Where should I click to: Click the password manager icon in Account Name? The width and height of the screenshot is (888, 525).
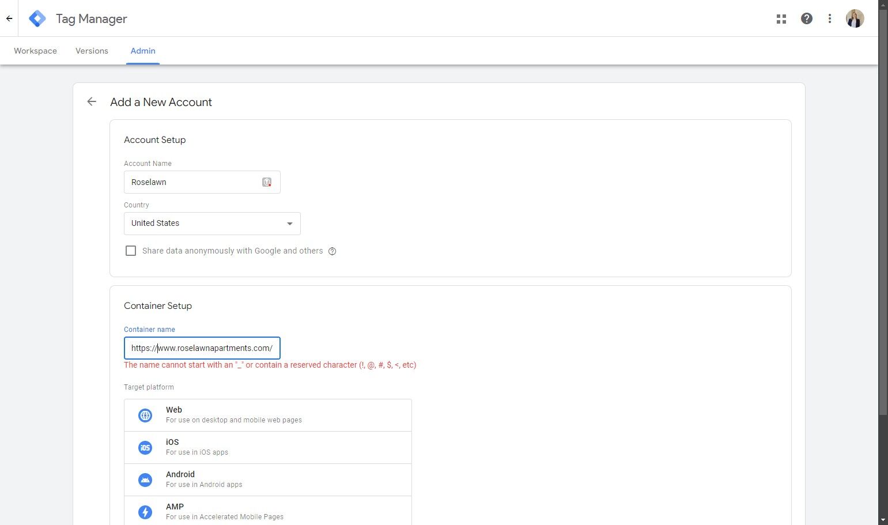pos(267,182)
